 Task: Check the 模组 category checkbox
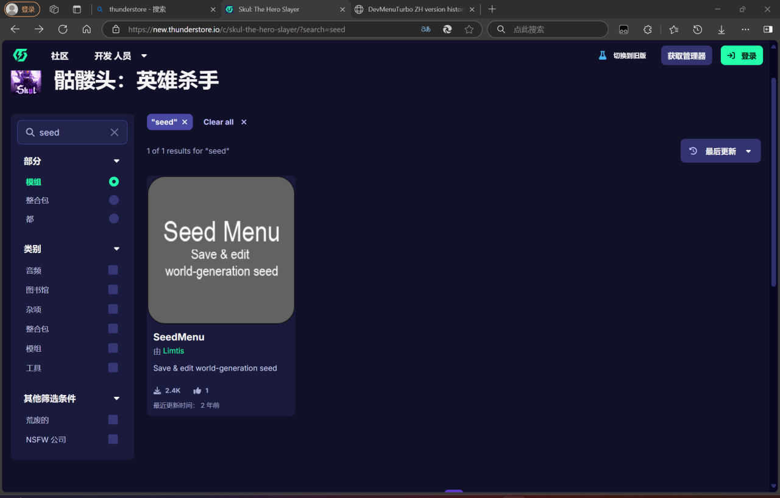[113, 348]
